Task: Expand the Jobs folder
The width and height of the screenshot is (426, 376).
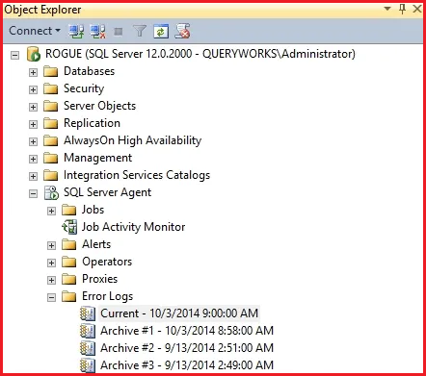Action: (51, 211)
